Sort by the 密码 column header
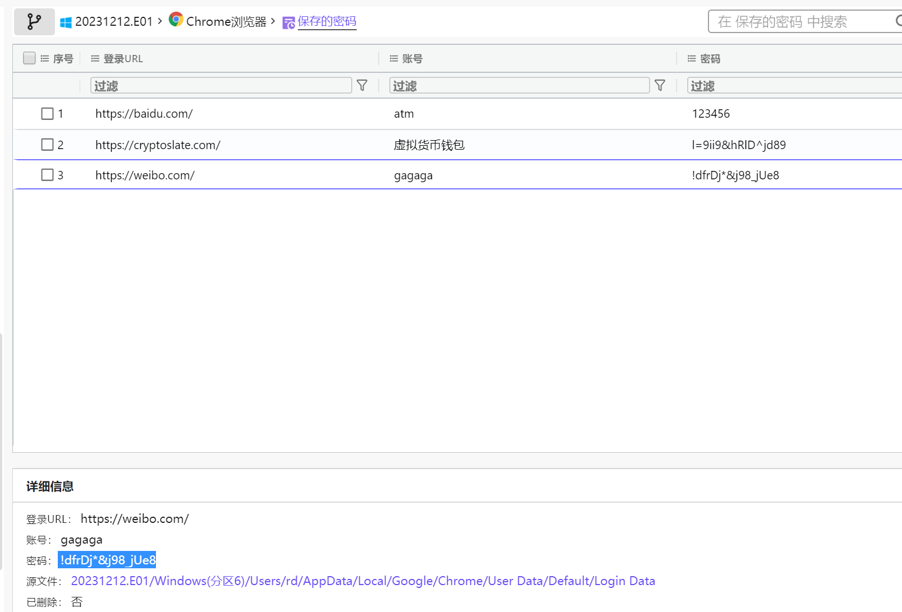The image size is (902, 612). tap(710, 58)
